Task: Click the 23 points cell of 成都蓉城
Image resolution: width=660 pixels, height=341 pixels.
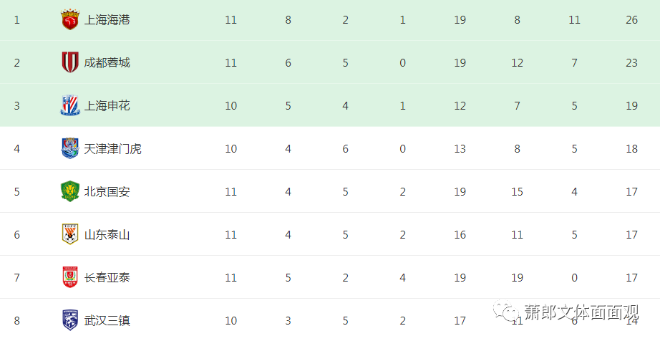Action: 631,63
